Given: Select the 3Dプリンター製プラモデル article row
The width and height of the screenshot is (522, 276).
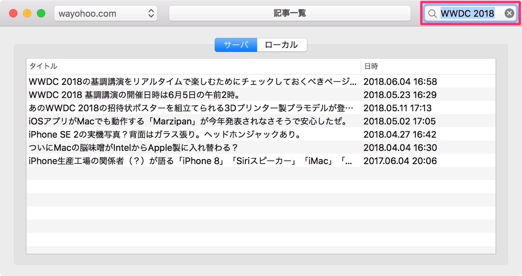Looking at the screenshot, I should click(261, 108).
